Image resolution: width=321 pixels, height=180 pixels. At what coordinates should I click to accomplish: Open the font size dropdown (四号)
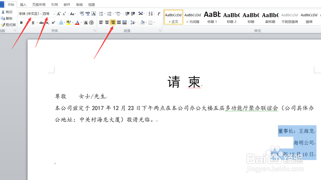coord(54,14)
